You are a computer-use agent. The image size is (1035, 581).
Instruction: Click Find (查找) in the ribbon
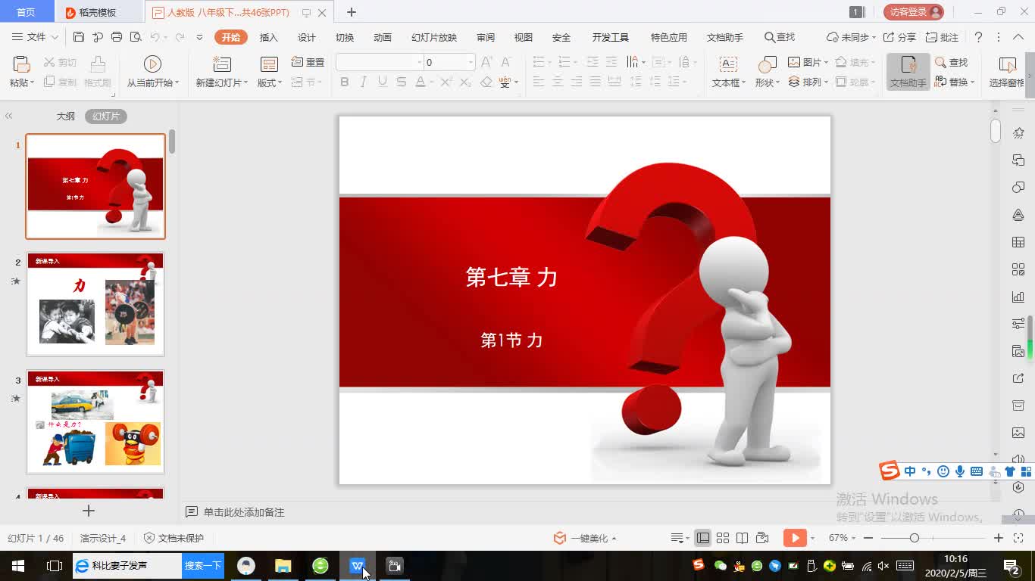(951, 62)
